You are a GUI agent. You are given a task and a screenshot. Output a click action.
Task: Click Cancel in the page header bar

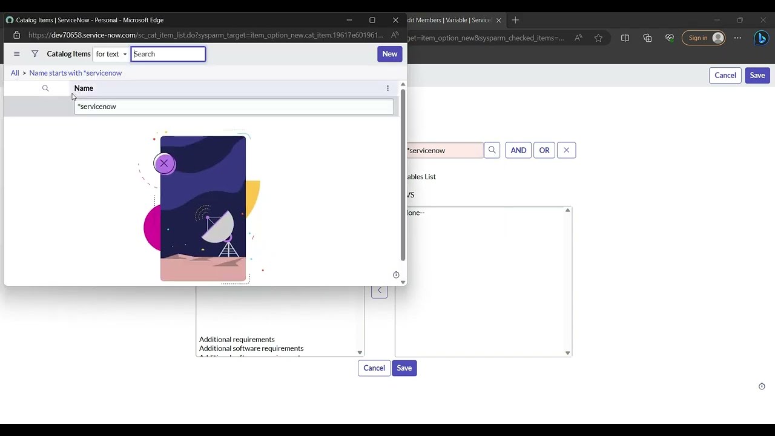tap(725, 75)
